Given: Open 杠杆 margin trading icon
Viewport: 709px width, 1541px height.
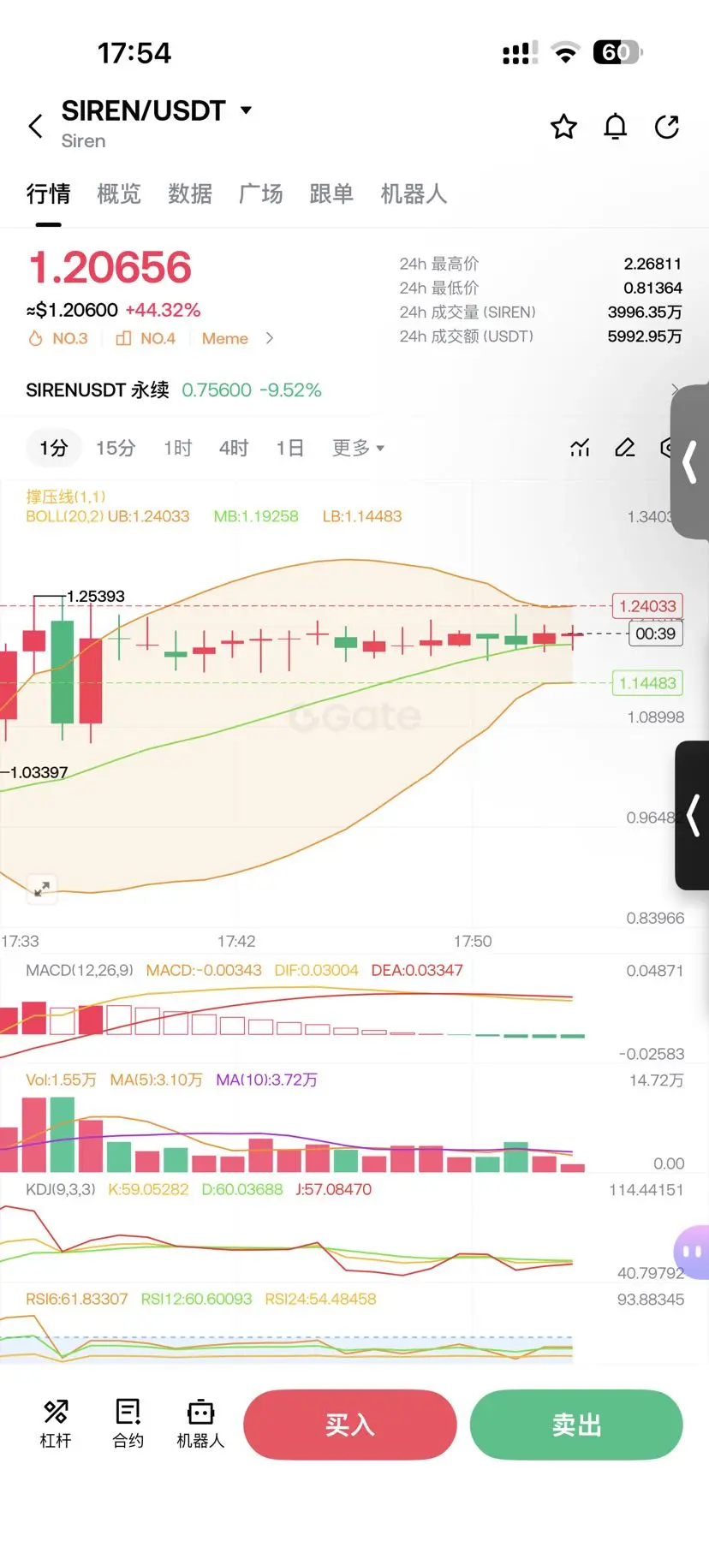Looking at the screenshot, I should point(56,1424).
